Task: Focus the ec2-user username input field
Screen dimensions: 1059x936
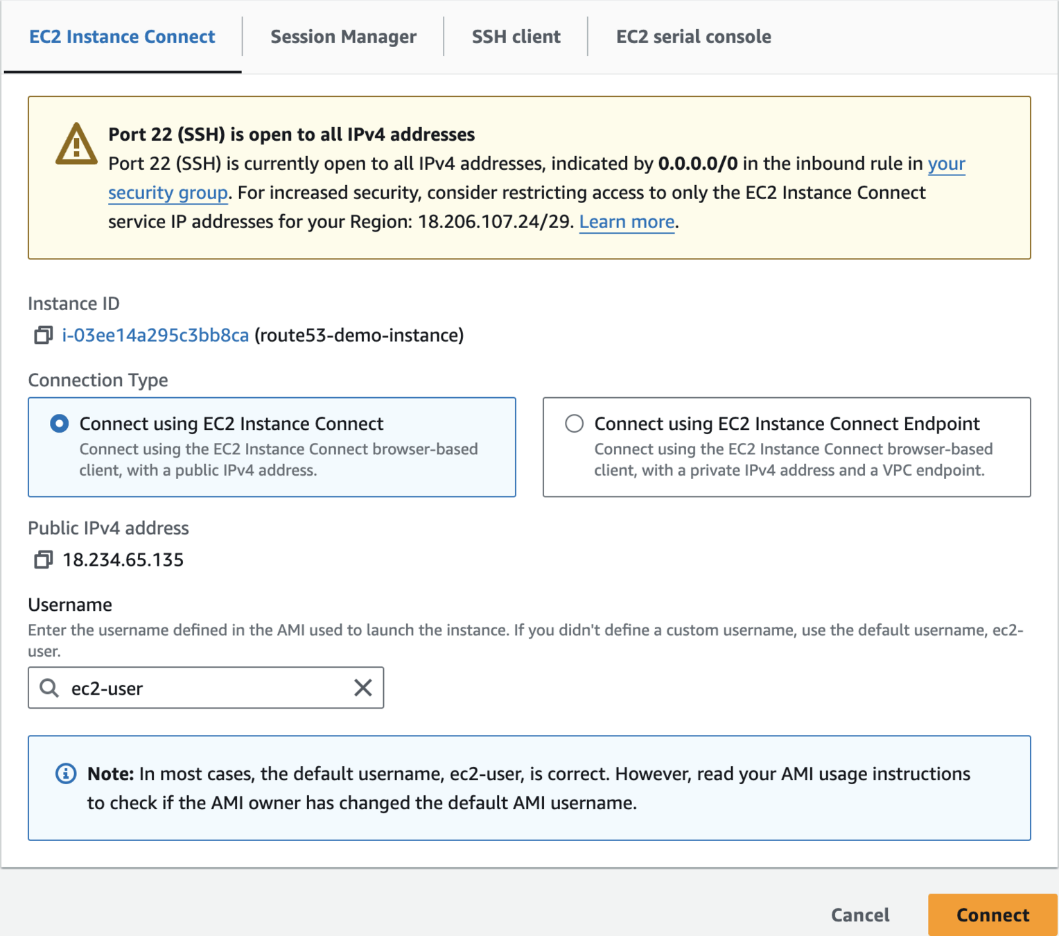Action: (x=206, y=688)
